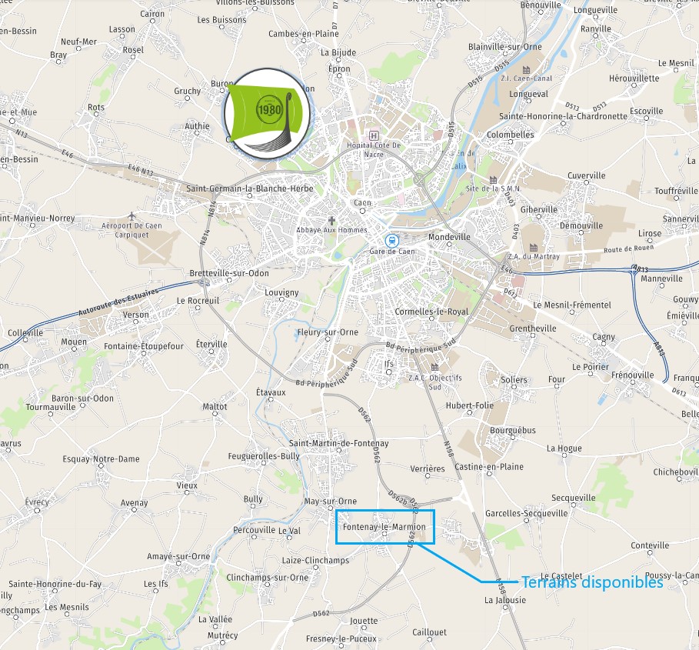This screenshot has width=699, height=650.
Task: Click the Saint-Martin-de-Fontenay label
Action: tap(339, 443)
